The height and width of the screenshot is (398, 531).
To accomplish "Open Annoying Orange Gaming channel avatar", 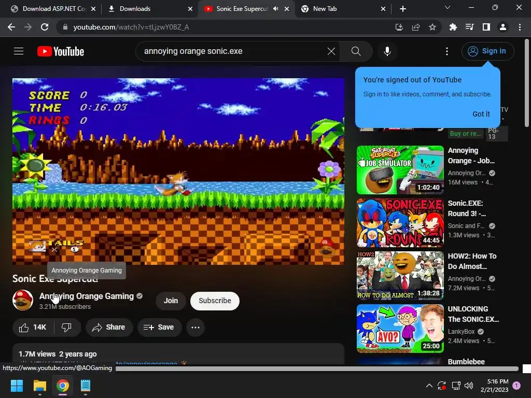I will [23, 300].
